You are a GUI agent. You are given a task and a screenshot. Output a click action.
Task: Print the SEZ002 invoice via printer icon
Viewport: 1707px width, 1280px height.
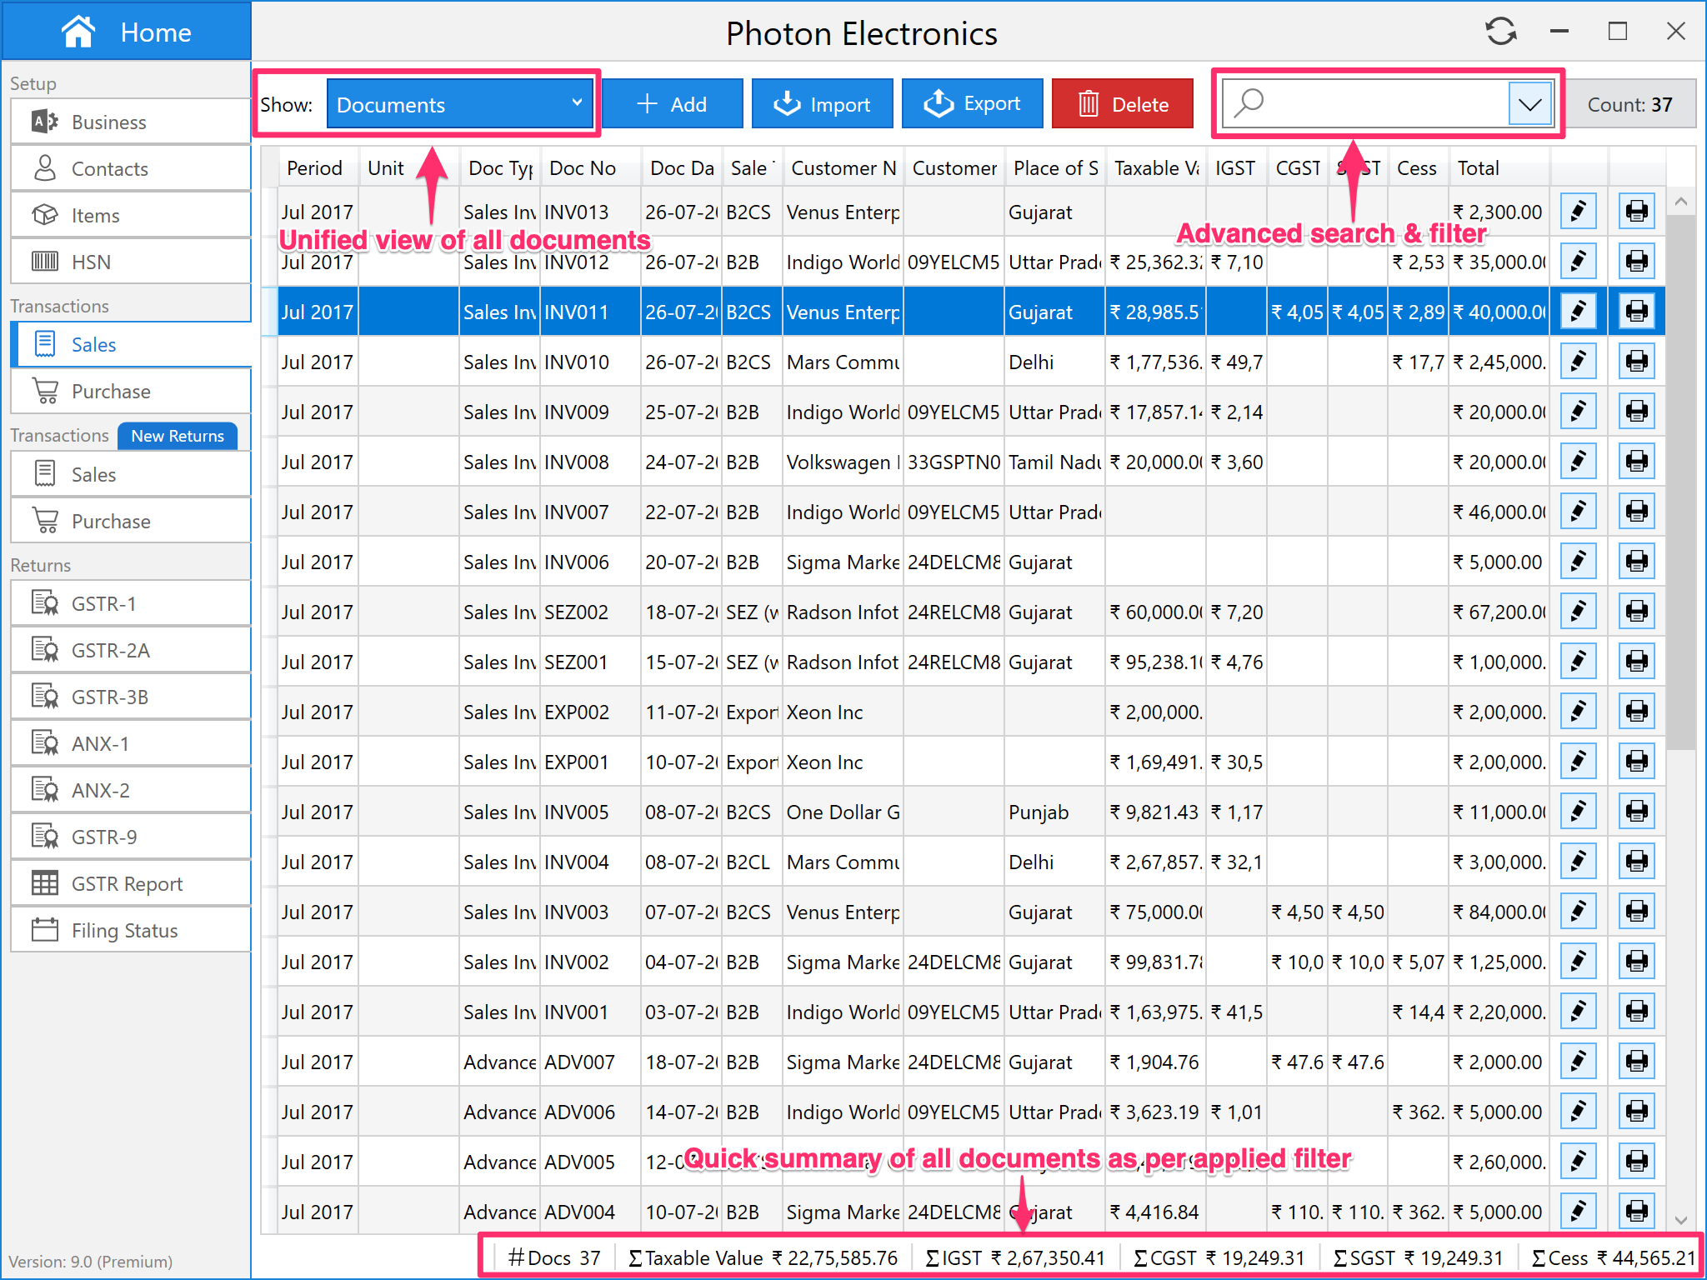click(1636, 612)
